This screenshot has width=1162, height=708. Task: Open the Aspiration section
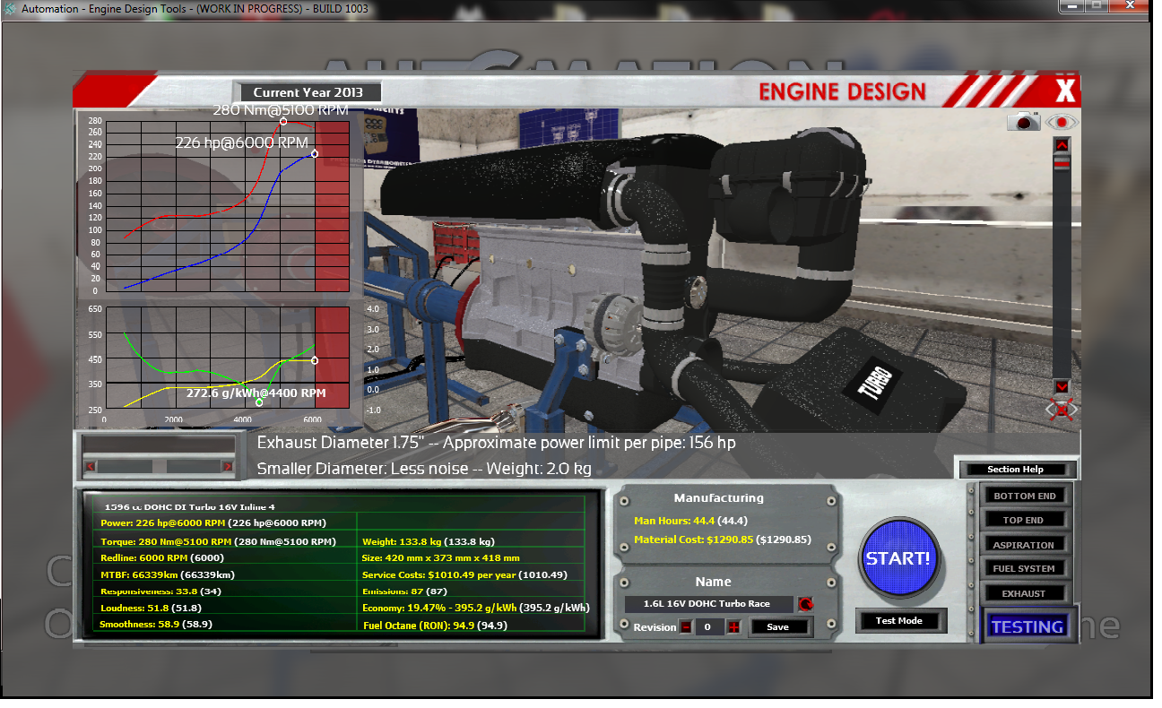(1024, 545)
